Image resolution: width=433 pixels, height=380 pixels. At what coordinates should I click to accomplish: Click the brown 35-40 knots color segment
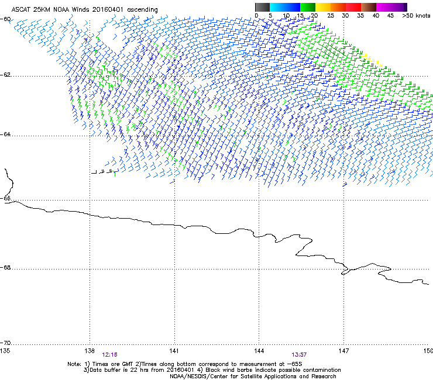click(x=369, y=7)
